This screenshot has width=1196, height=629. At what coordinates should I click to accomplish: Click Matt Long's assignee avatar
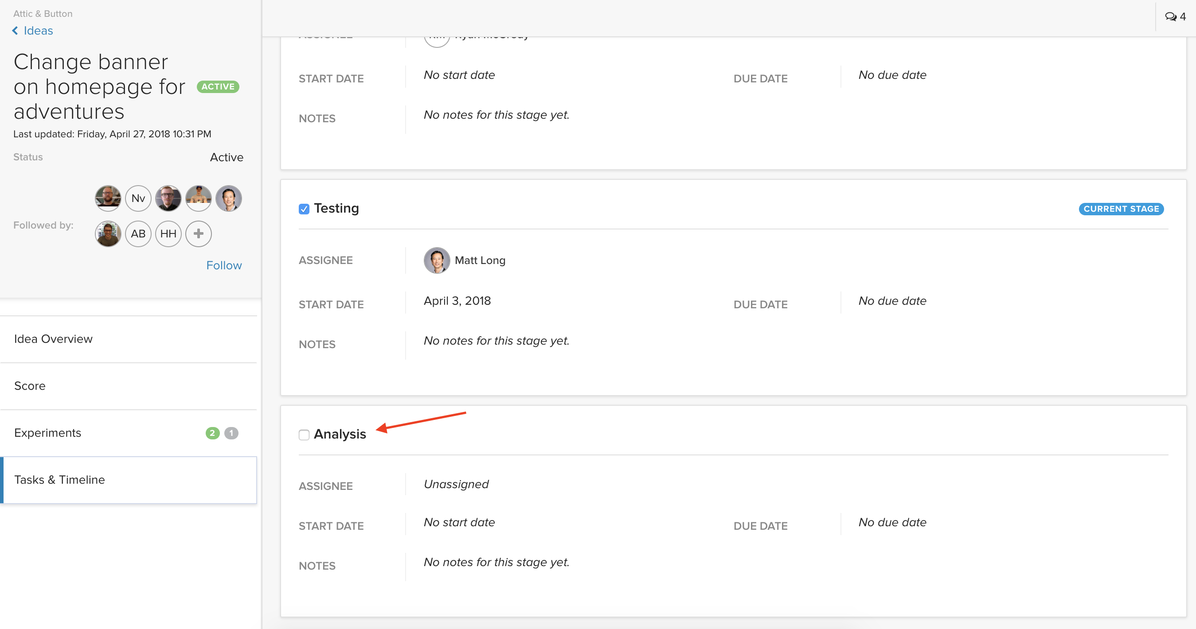click(x=437, y=261)
